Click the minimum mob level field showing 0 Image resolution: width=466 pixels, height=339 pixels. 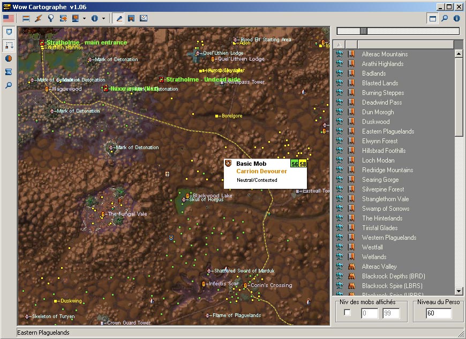point(370,313)
